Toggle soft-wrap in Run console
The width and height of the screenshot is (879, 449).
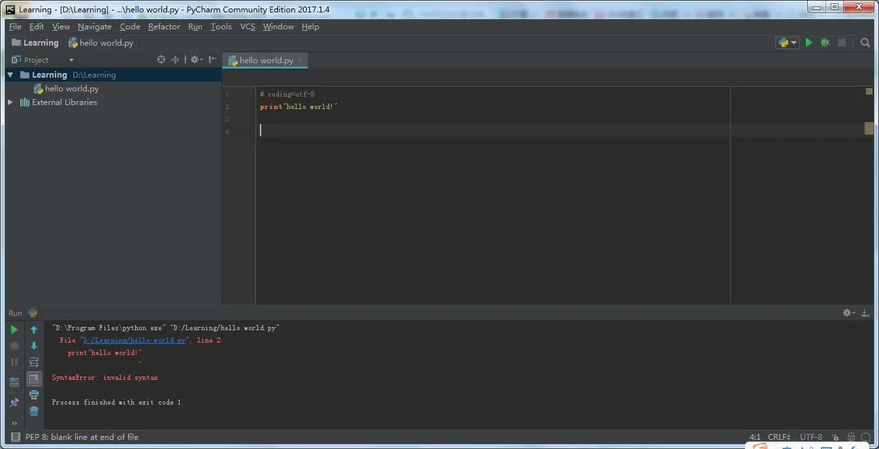click(x=34, y=362)
